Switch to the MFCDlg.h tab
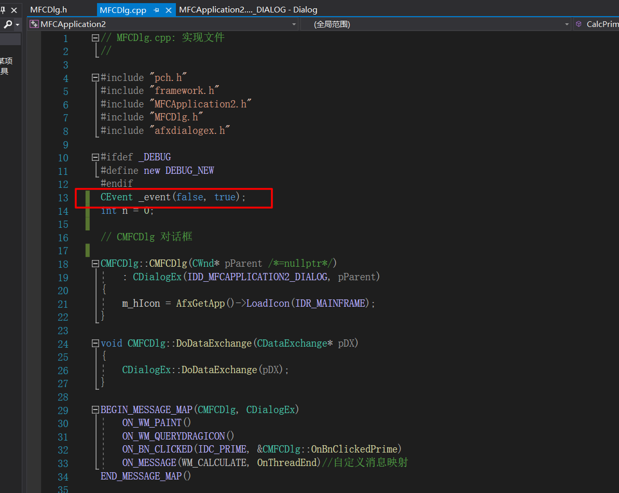Screen dimensions: 619x493 pyautogui.click(x=48, y=9)
